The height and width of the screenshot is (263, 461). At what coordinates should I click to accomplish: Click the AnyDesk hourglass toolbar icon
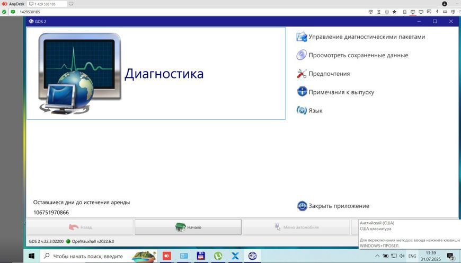tap(379, 12)
